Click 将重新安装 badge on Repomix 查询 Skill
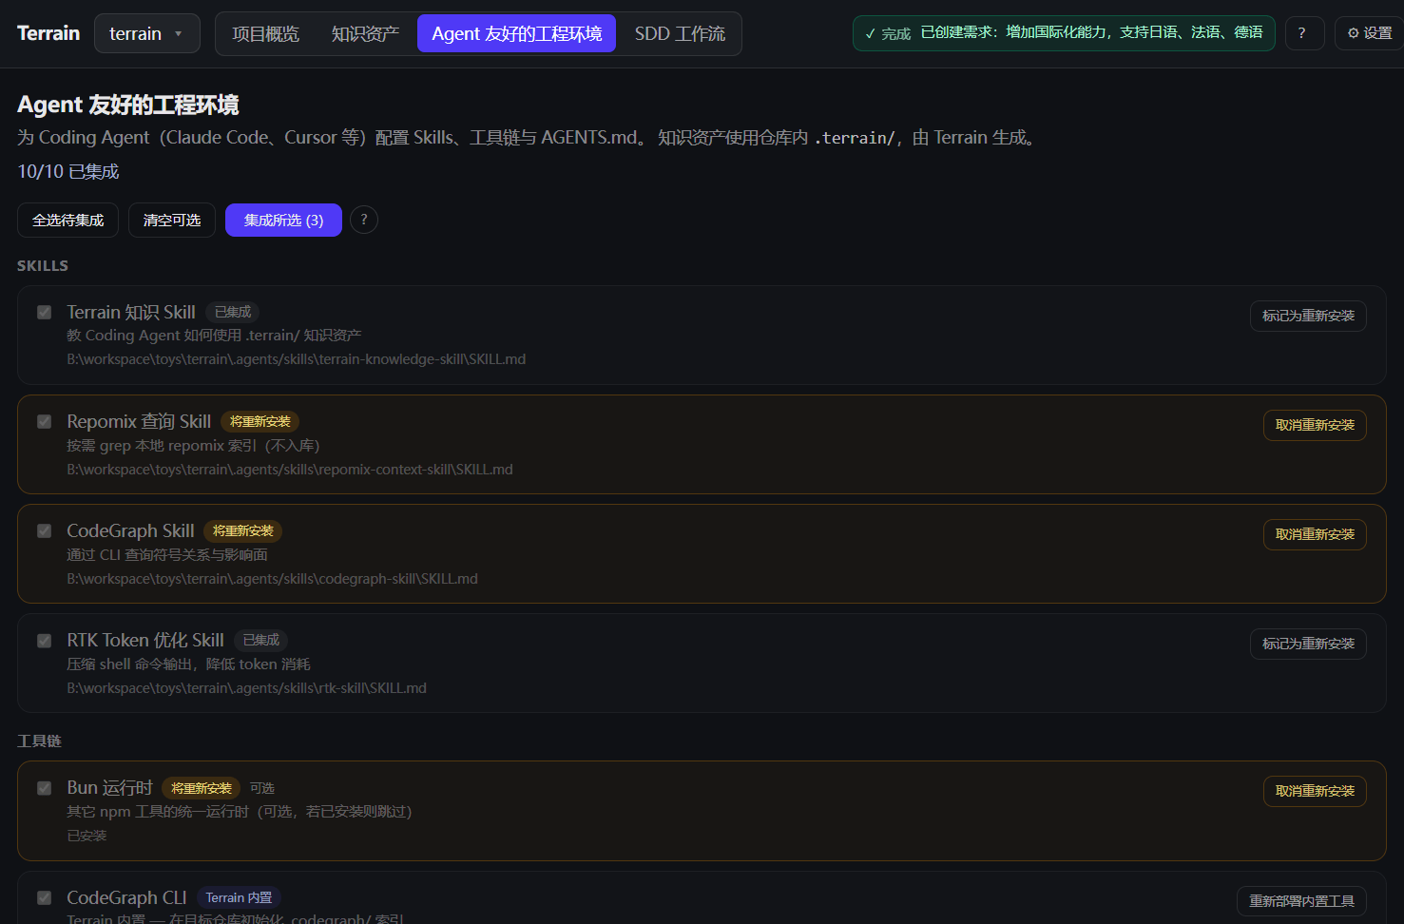 pyautogui.click(x=260, y=421)
